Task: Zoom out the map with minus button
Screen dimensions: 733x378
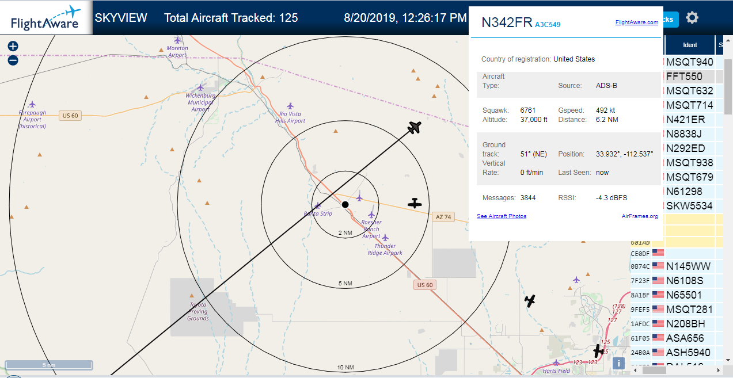Action: (13, 60)
